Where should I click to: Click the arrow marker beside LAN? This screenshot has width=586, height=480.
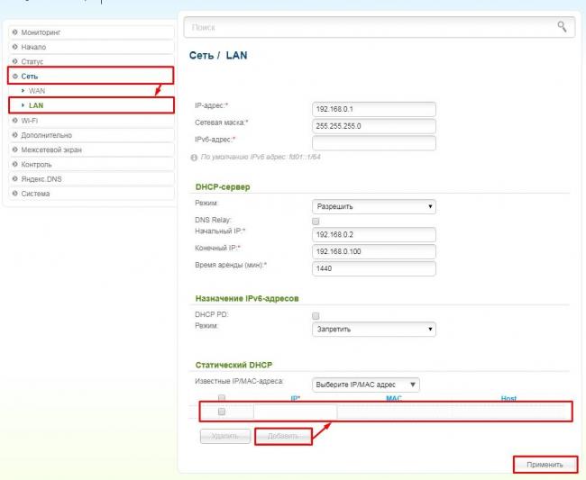(23, 105)
